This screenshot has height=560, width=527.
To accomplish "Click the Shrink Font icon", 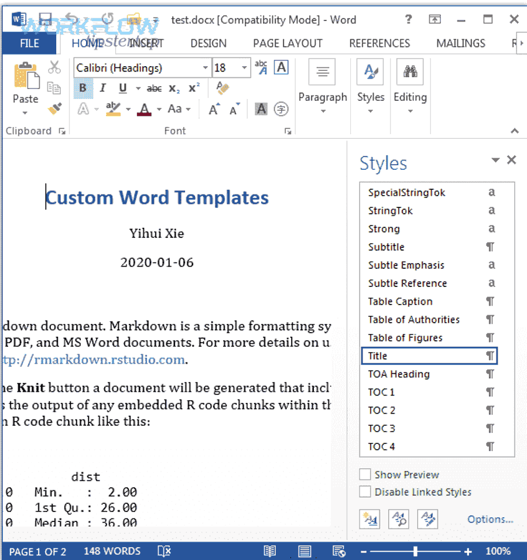I will [x=235, y=109].
